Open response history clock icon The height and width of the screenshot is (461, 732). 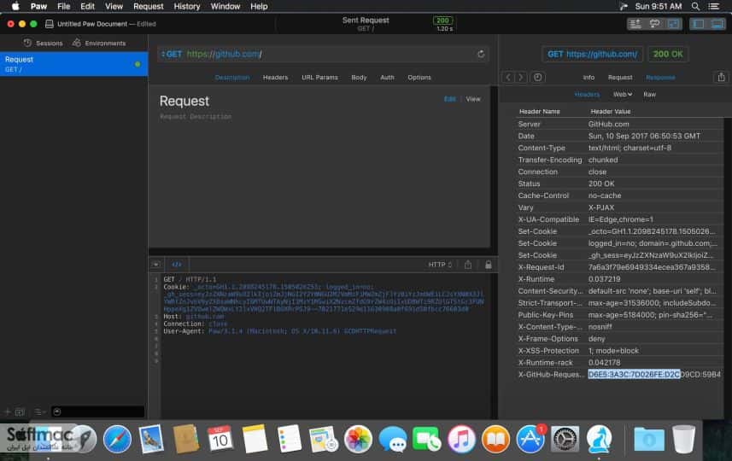coord(538,78)
